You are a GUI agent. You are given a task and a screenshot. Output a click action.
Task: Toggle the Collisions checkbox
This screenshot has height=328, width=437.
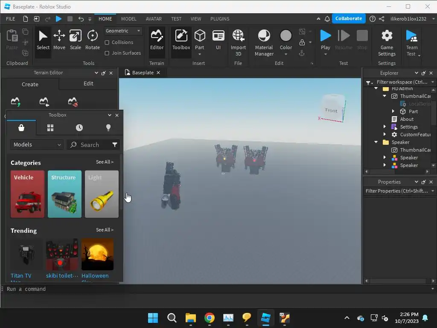coord(107,42)
